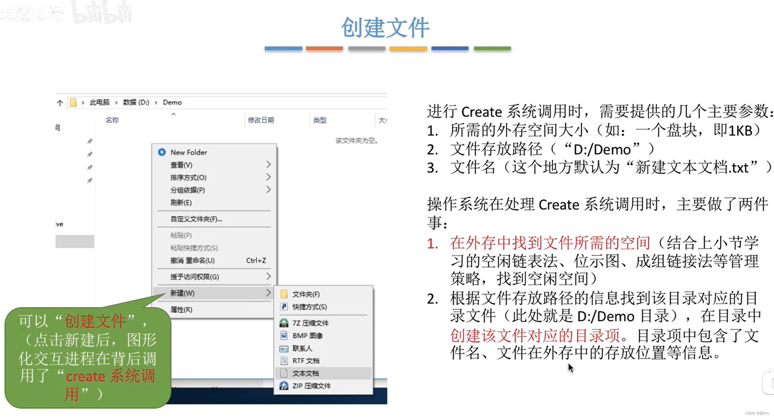Select 7Z 压缩文件 in the submenu

324,323
